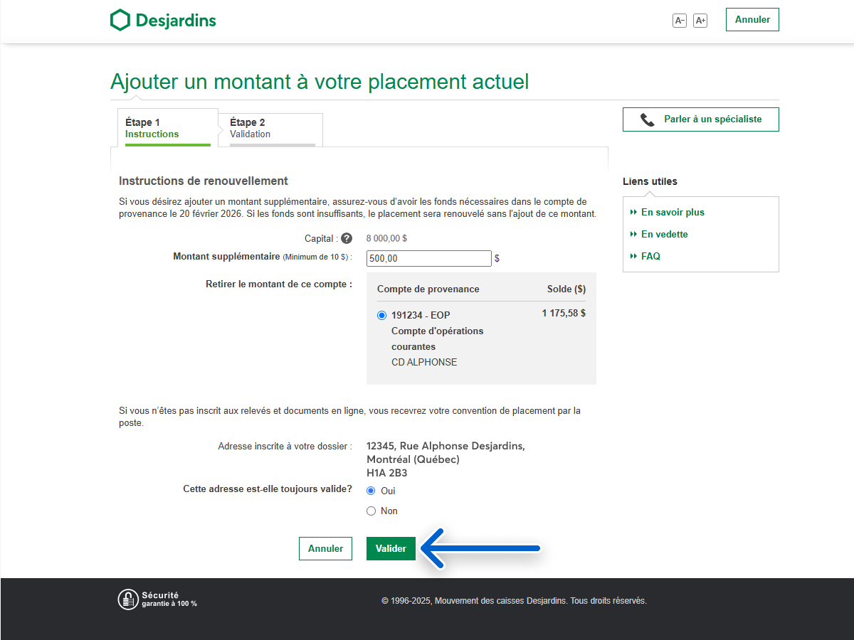Viewport: 854px width, 640px height.
Task: Open the En savoir plus link
Action: 673,212
